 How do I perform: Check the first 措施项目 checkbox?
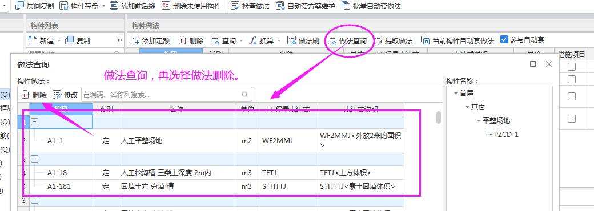(x=572, y=67)
